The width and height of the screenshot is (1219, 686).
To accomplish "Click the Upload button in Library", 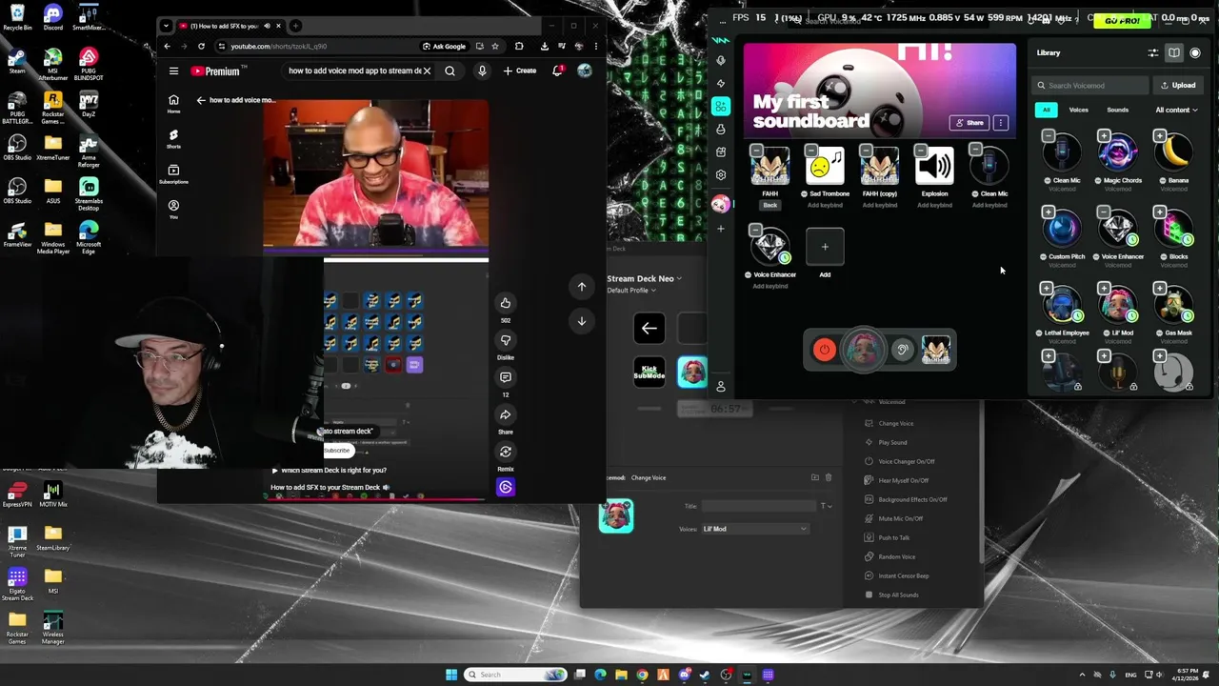I will (1178, 85).
